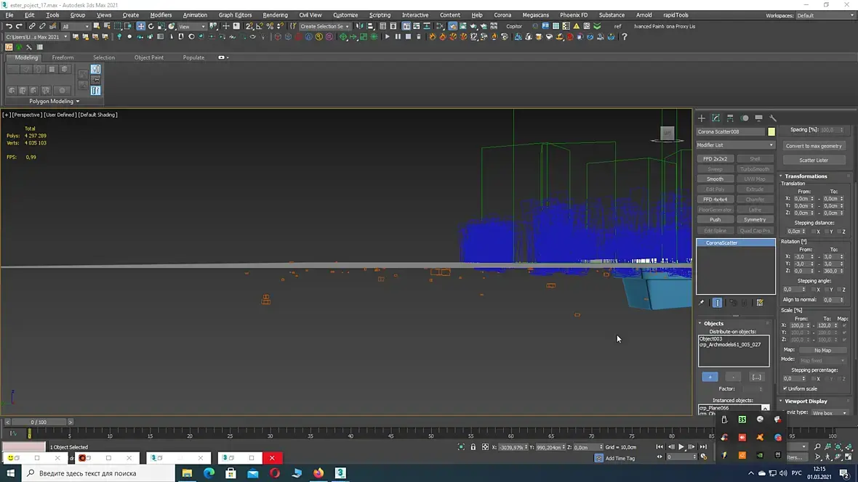Open Configure Modifier Sets icon
858x482 pixels.
(x=760, y=303)
